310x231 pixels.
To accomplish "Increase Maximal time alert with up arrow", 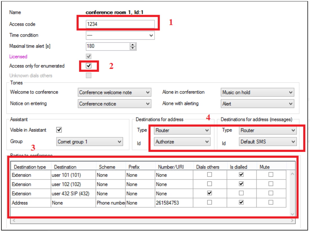I will click(x=133, y=44).
